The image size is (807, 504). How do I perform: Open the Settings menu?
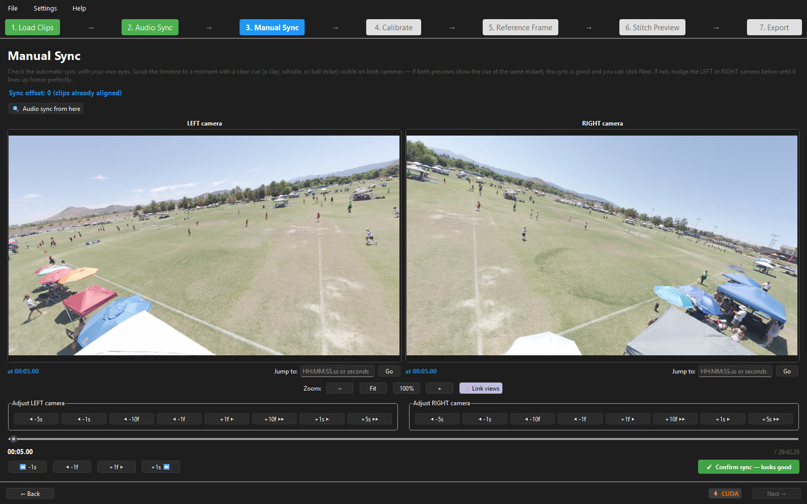click(x=45, y=8)
